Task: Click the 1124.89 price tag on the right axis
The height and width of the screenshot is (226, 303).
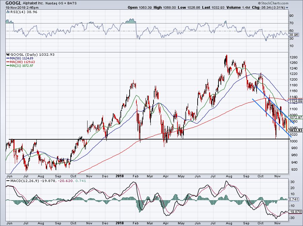Action: (296, 101)
